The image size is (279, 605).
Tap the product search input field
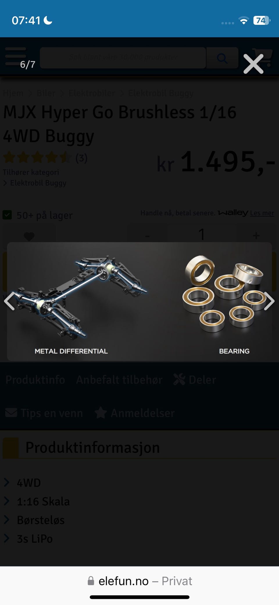tap(123, 58)
